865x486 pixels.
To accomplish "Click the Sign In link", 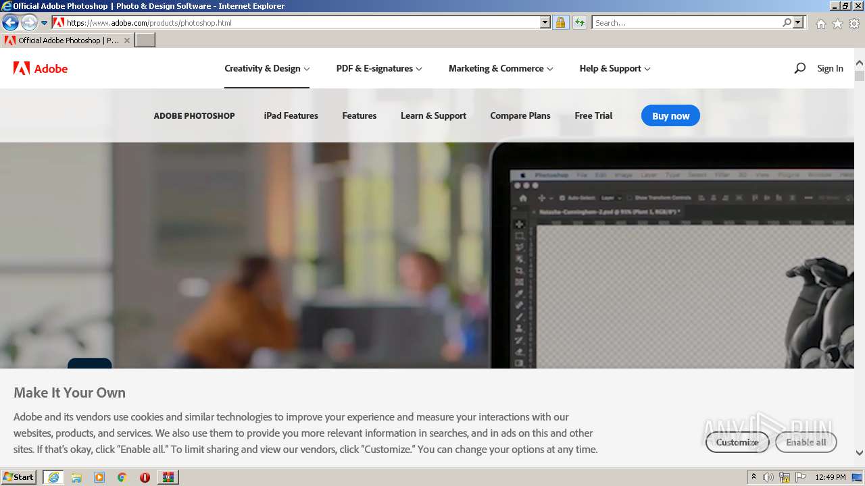I will [x=830, y=68].
